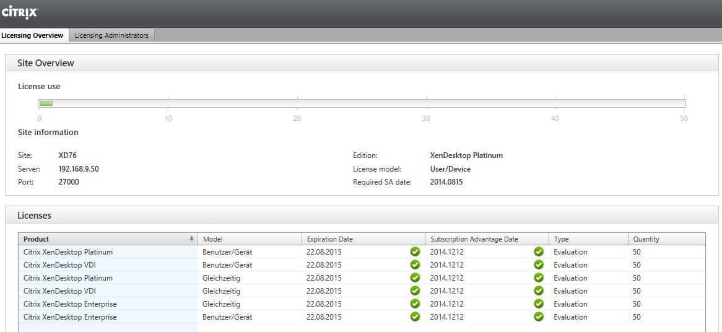This screenshot has width=722, height=332.
Task: Click the green License use progress bar
Action: [x=46, y=103]
